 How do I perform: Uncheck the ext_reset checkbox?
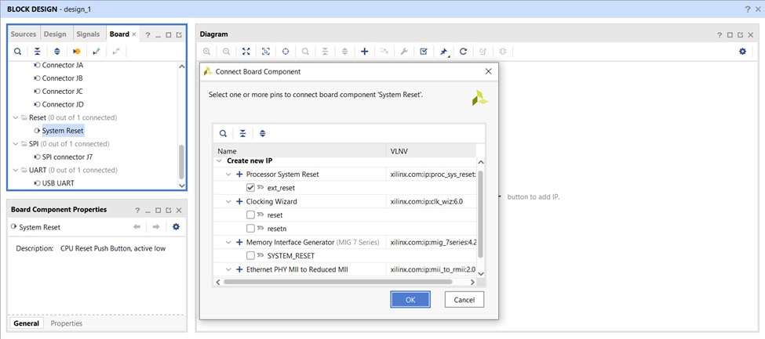251,188
